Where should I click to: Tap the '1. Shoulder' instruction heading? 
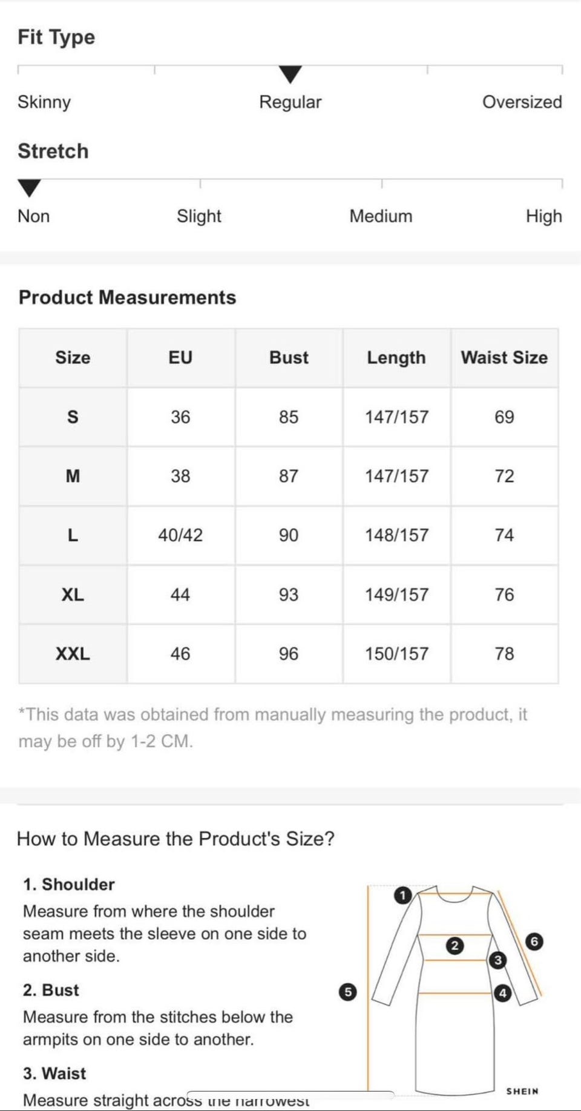tap(69, 885)
